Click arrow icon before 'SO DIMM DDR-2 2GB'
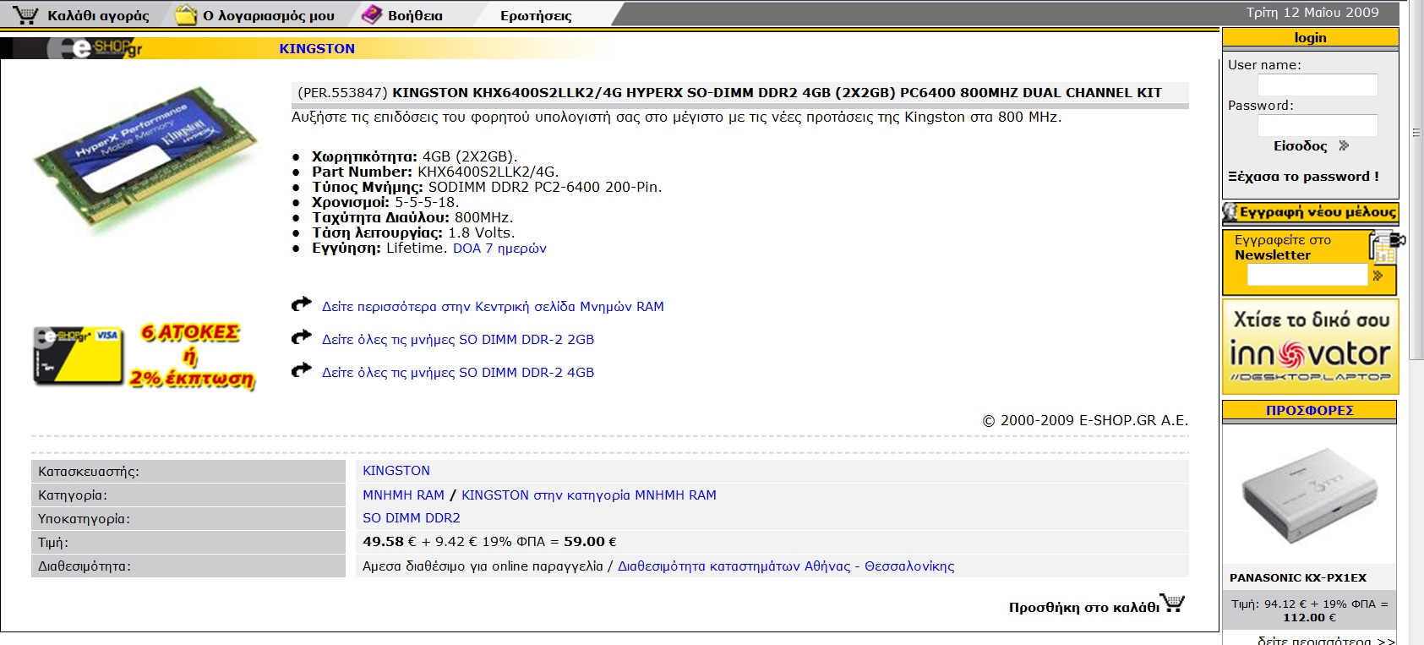 tap(302, 337)
